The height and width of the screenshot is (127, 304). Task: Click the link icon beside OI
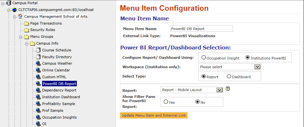click(x=38, y=124)
